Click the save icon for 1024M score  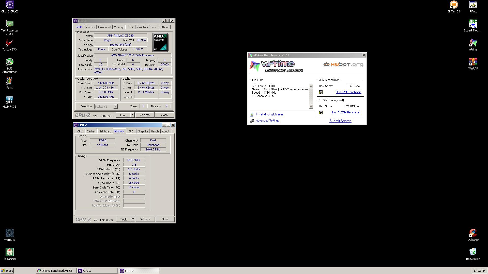coord(321,112)
